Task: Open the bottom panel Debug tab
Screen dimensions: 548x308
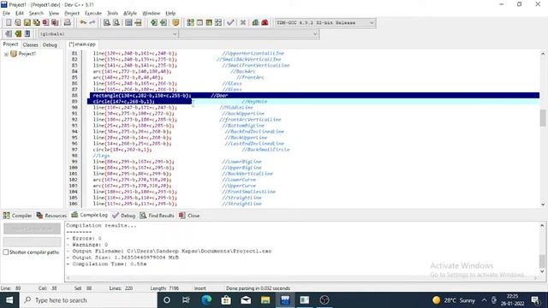Action: (124, 216)
